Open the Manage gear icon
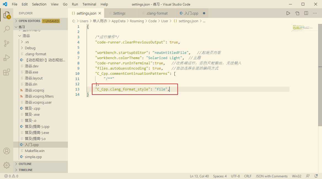 7,165
